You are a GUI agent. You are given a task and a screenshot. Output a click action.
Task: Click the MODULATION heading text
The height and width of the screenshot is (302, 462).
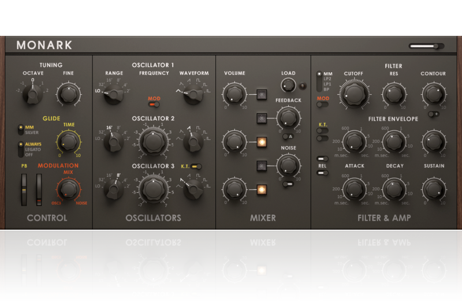pyautogui.click(x=58, y=166)
